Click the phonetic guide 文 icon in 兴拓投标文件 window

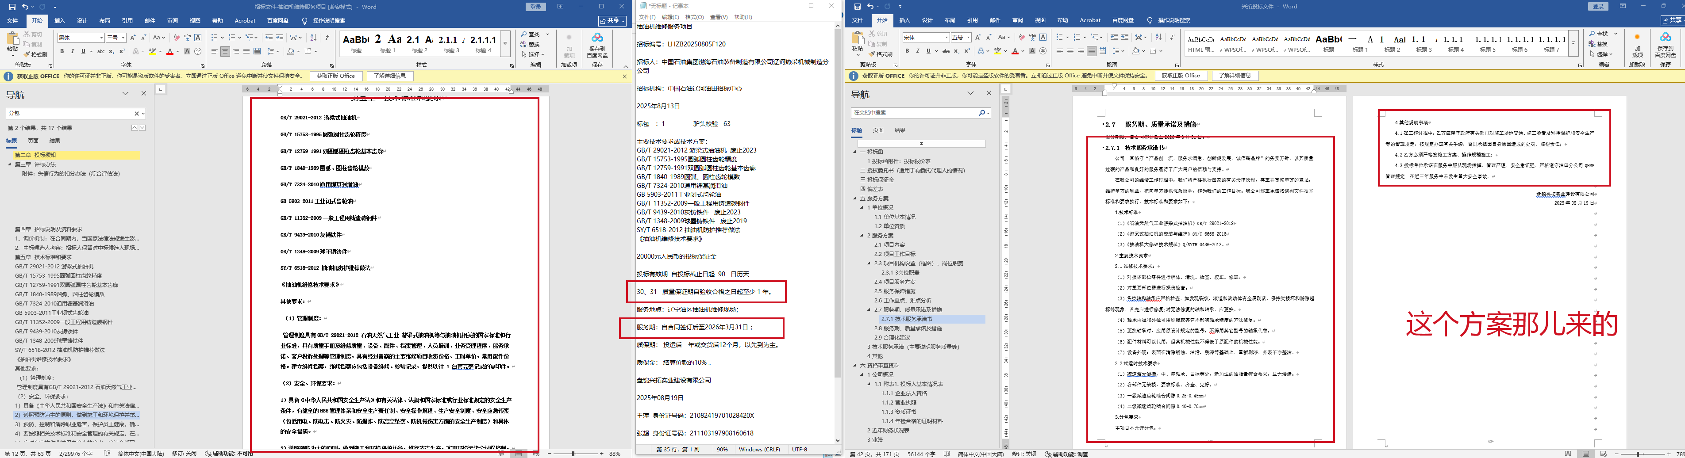click(x=1032, y=37)
